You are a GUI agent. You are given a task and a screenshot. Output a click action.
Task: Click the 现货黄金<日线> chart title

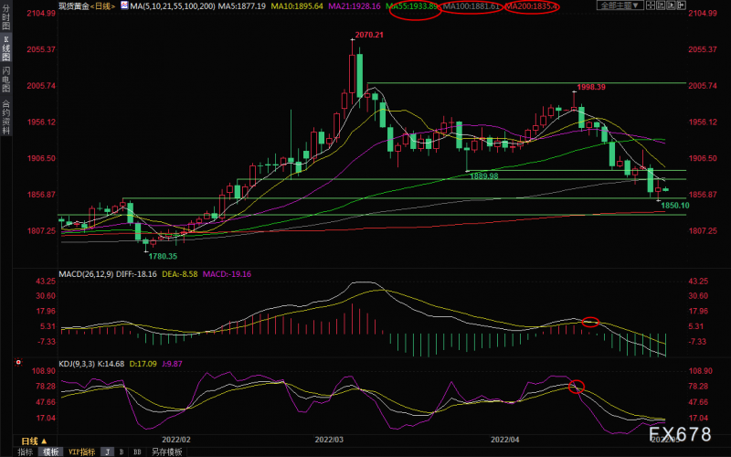pyautogui.click(x=87, y=6)
